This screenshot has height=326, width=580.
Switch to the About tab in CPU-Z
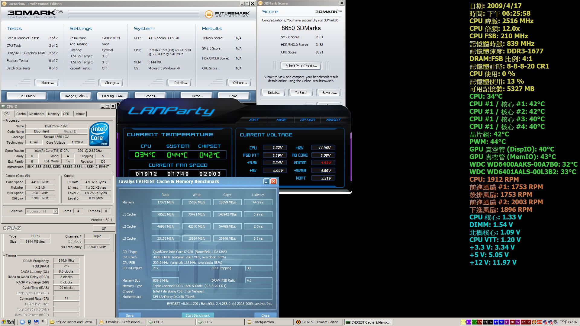80,114
